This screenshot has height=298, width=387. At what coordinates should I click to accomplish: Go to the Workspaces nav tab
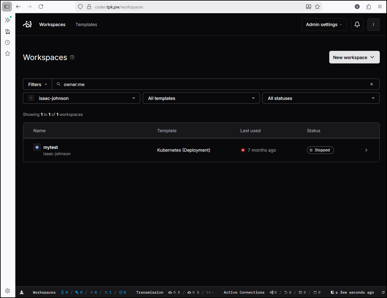[x=52, y=24]
